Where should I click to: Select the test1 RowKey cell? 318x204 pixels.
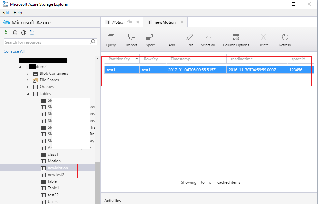(153, 70)
